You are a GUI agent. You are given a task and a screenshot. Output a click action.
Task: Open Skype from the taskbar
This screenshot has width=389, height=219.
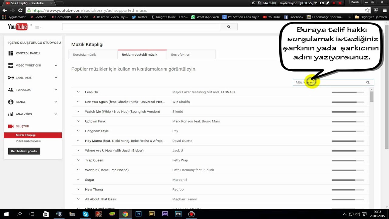(85, 214)
